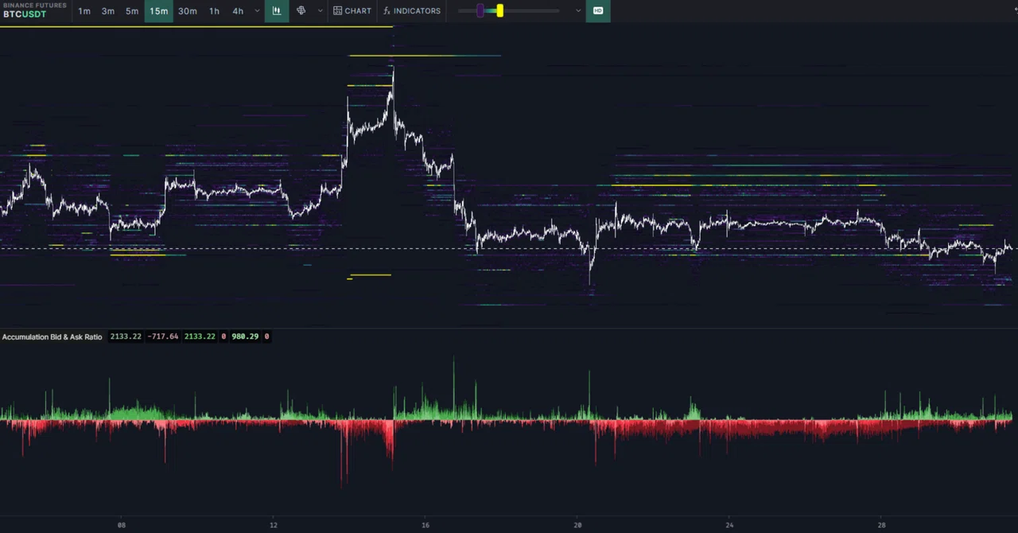Image resolution: width=1018 pixels, height=533 pixels.
Task: Open the BTCUSDT symbol selector
Action: click(x=25, y=14)
